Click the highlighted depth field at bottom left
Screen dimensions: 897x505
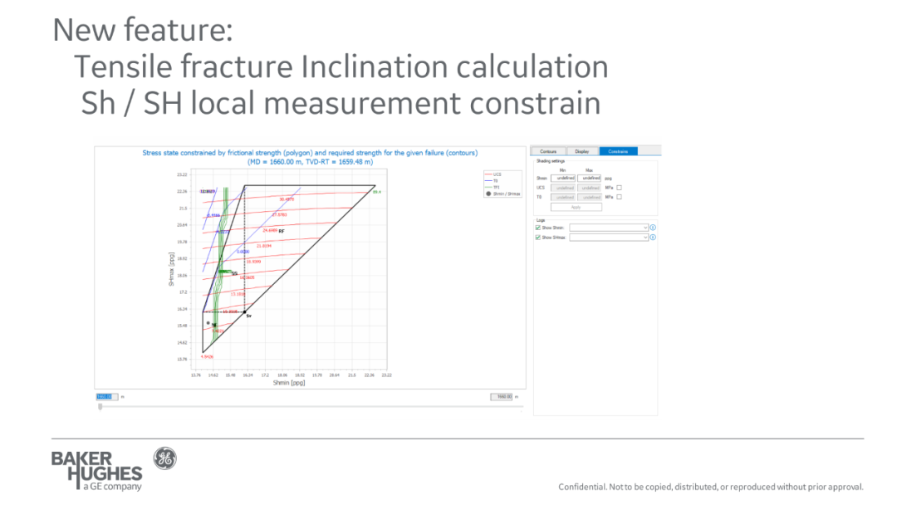[107, 397]
